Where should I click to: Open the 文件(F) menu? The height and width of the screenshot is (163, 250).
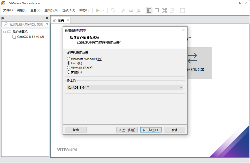coord(8,10)
